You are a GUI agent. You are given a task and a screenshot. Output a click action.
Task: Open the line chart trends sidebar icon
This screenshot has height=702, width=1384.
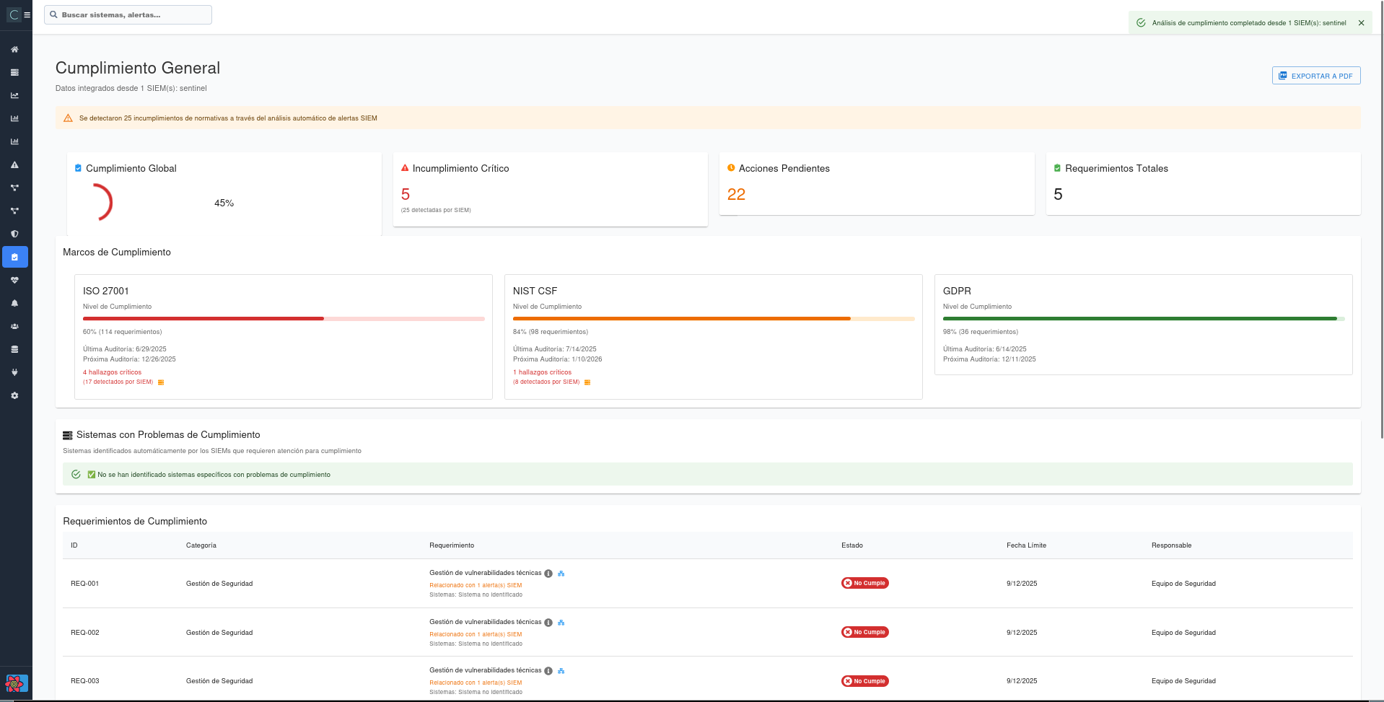pos(14,95)
